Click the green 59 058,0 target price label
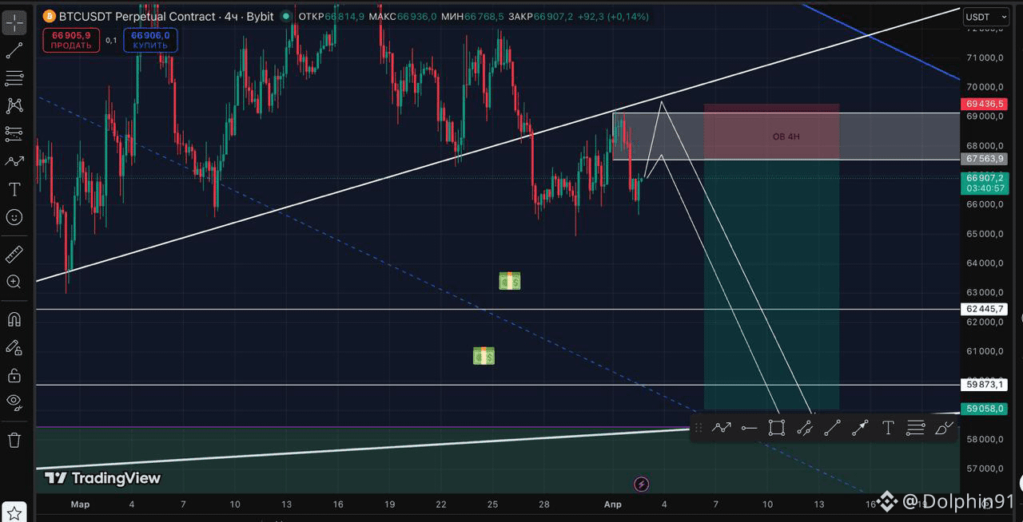This screenshot has width=1023, height=522. click(x=985, y=409)
